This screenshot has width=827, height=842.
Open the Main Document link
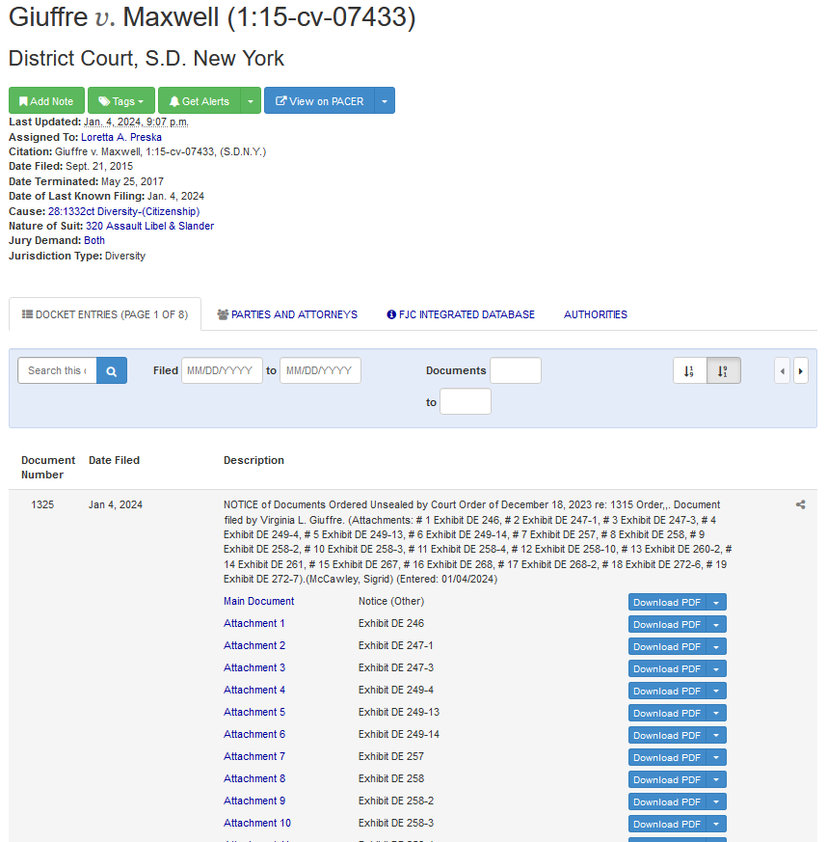point(258,601)
